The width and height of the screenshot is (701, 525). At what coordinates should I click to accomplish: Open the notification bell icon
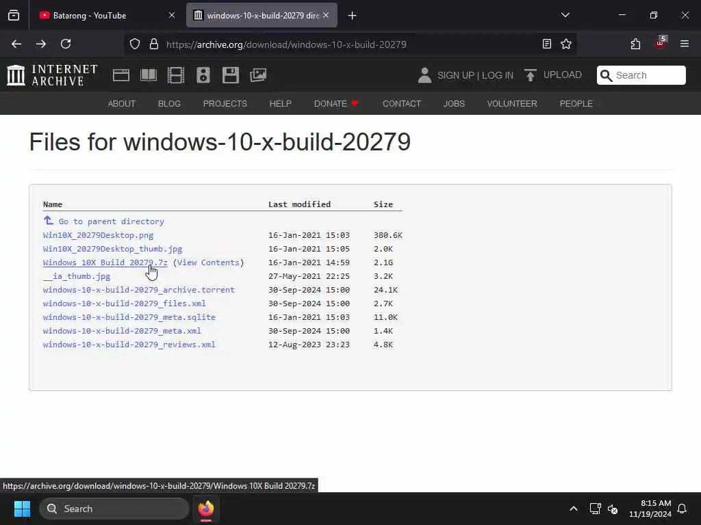[x=683, y=509]
